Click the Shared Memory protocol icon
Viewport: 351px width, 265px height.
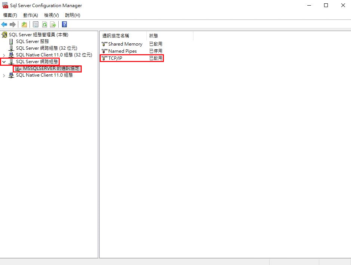[x=104, y=44]
